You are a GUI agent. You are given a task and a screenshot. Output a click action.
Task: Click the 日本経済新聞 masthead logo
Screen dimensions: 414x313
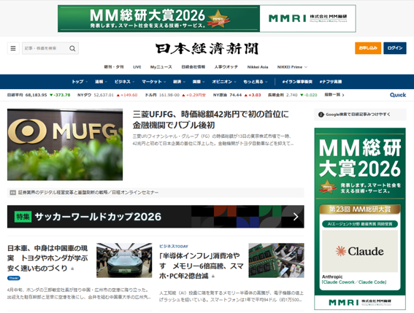(207, 49)
